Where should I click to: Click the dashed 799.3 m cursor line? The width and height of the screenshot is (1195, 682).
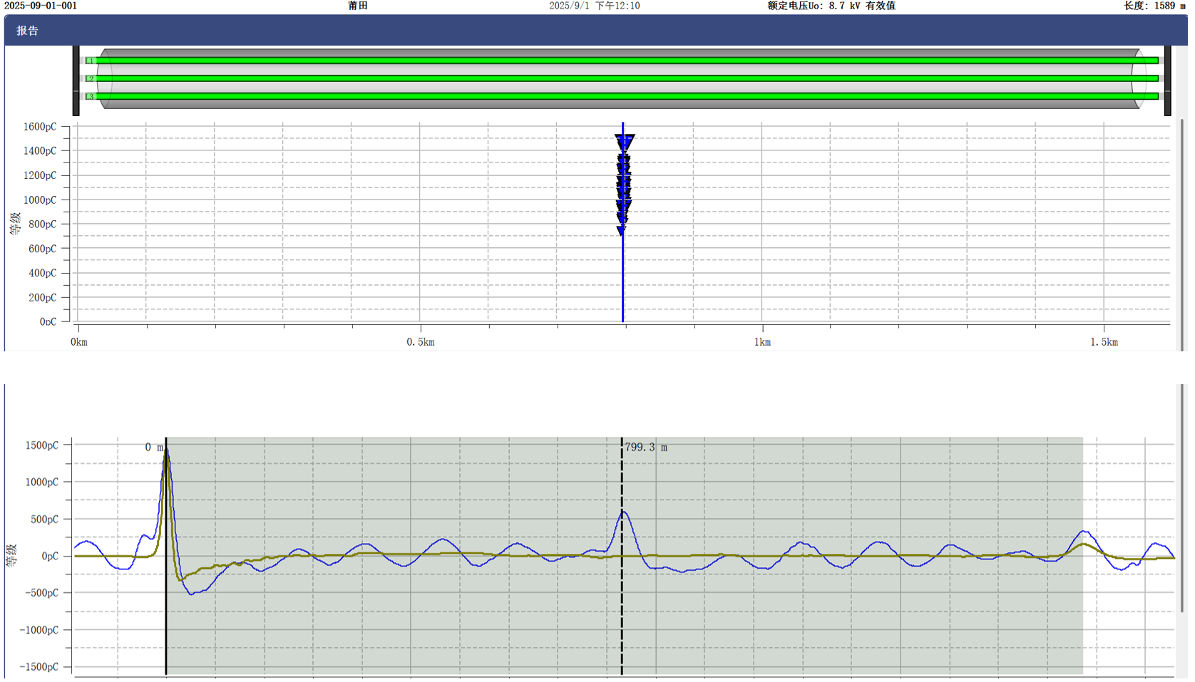[622, 606]
